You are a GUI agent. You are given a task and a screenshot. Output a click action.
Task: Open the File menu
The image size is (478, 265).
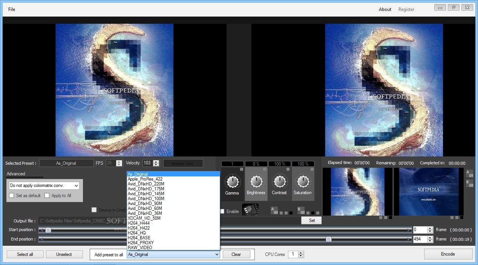click(x=12, y=9)
